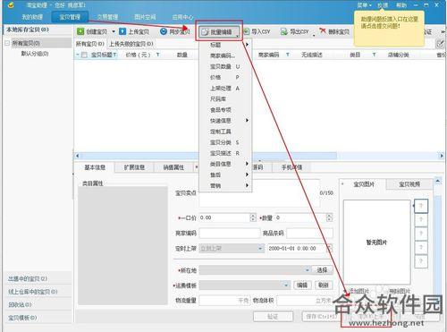
Task: Choose 定制工具 from the batch edit menu
Action: (225, 132)
